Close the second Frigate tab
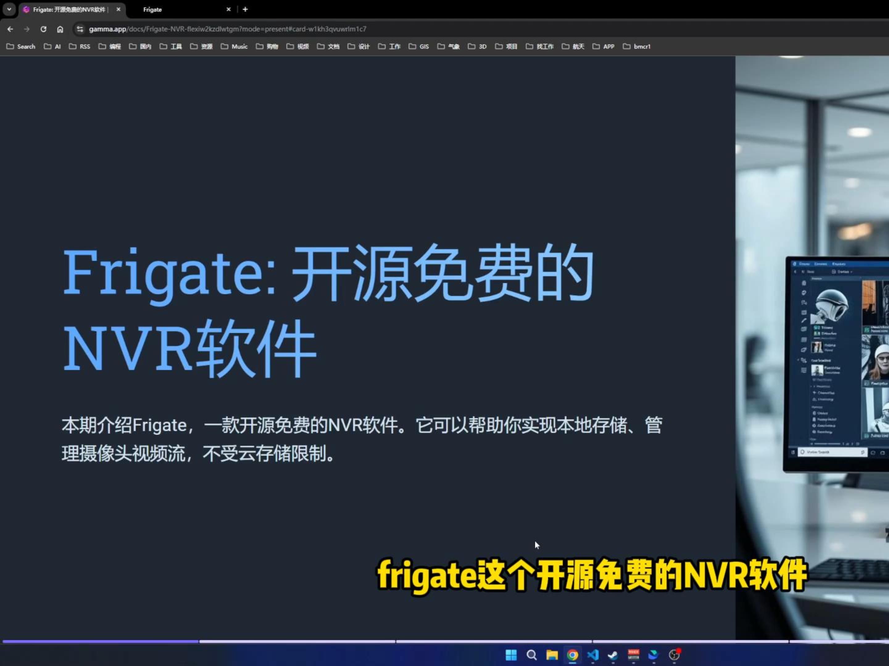Viewport: 889px width, 666px height. pyautogui.click(x=228, y=9)
